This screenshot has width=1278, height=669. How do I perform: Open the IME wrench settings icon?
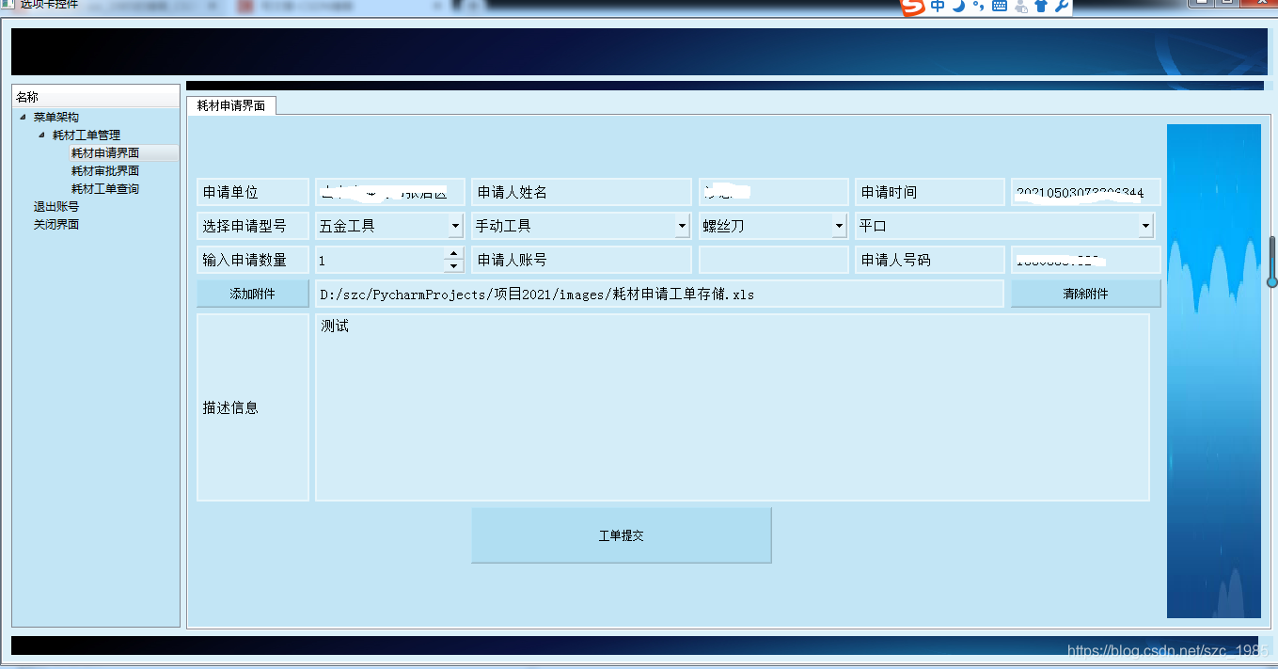(1062, 6)
